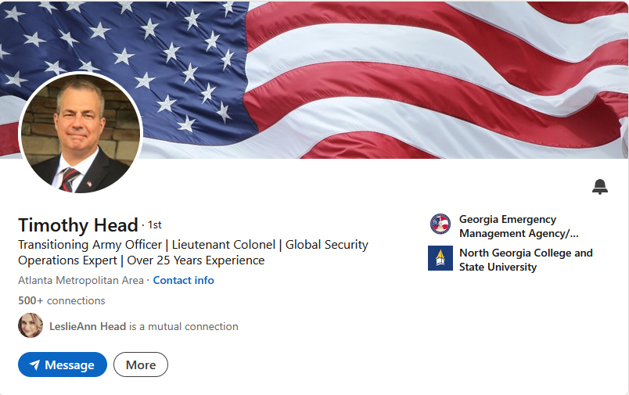
Task: Open the More actions dropdown
Action: click(x=141, y=364)
